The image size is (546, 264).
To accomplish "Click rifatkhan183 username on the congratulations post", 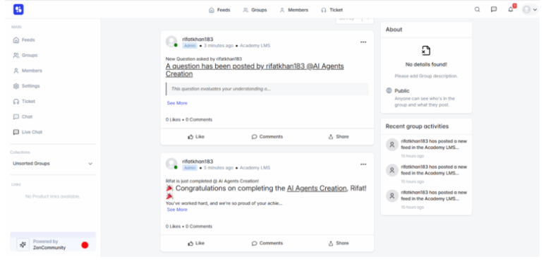I will (x=198, y=162).
